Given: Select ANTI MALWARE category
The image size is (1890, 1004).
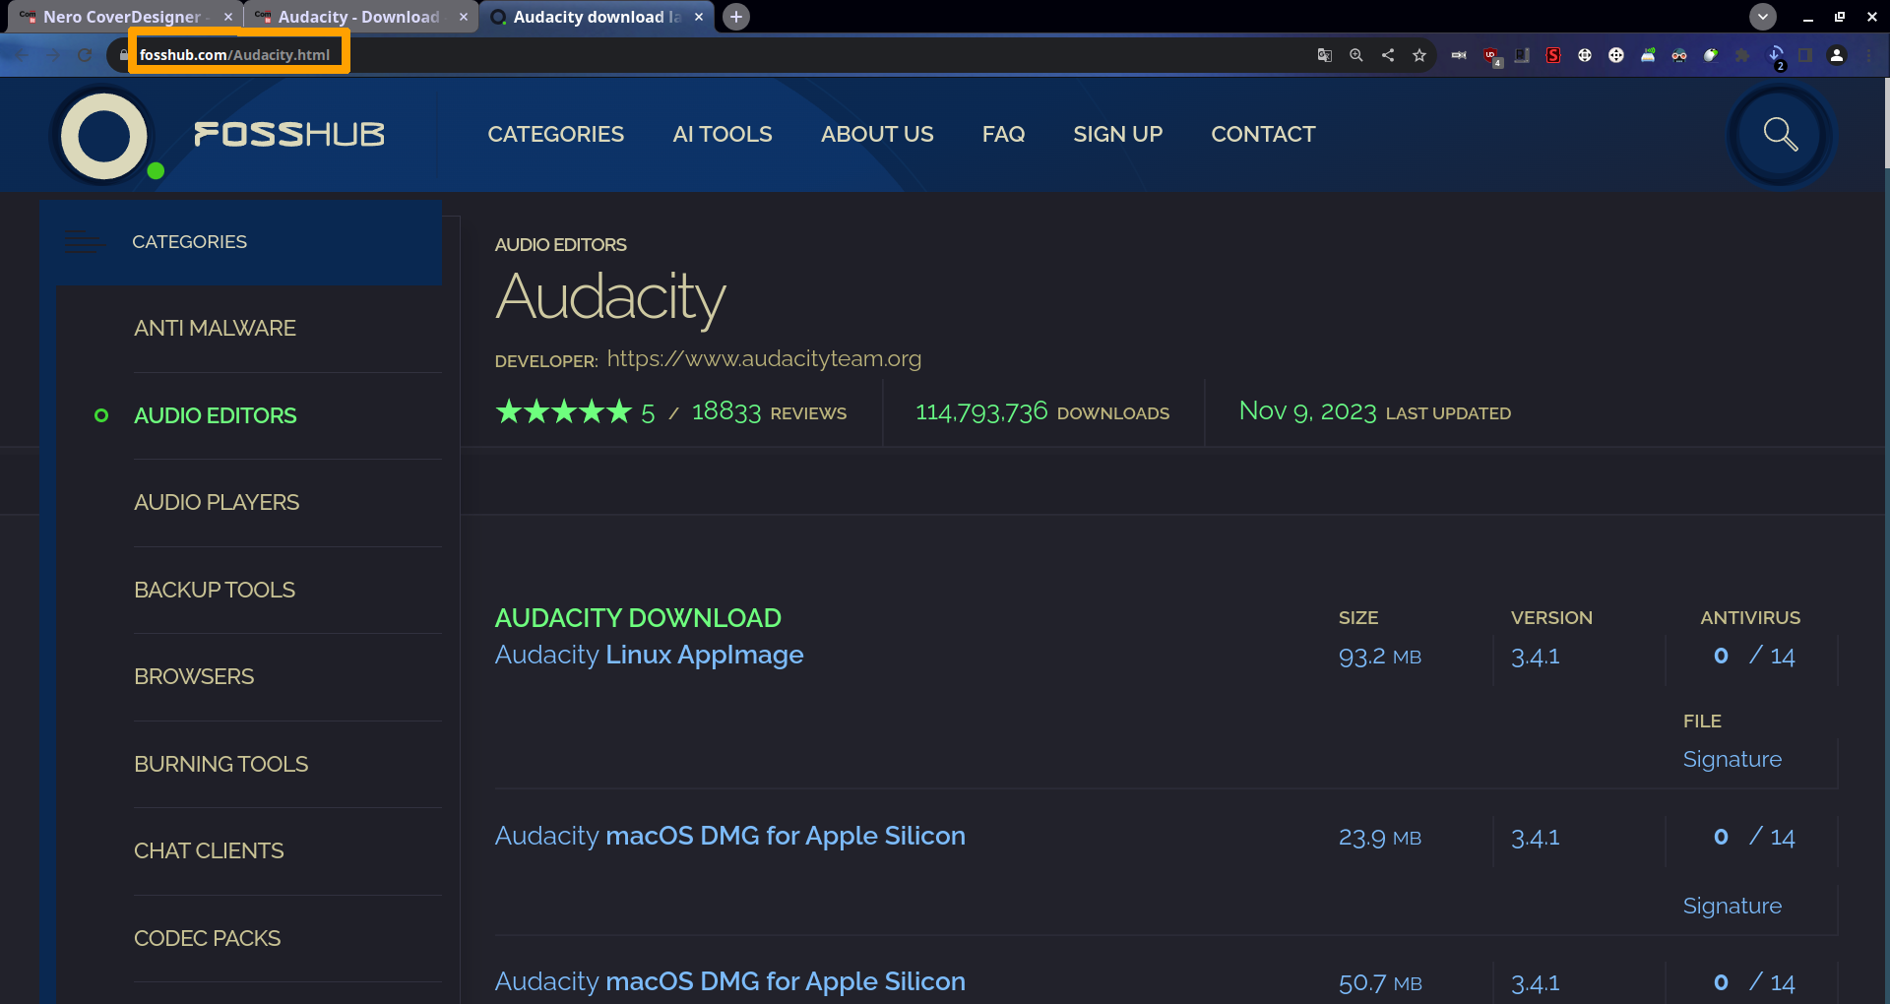Looking at the screenshot, I should coord(215,329).
